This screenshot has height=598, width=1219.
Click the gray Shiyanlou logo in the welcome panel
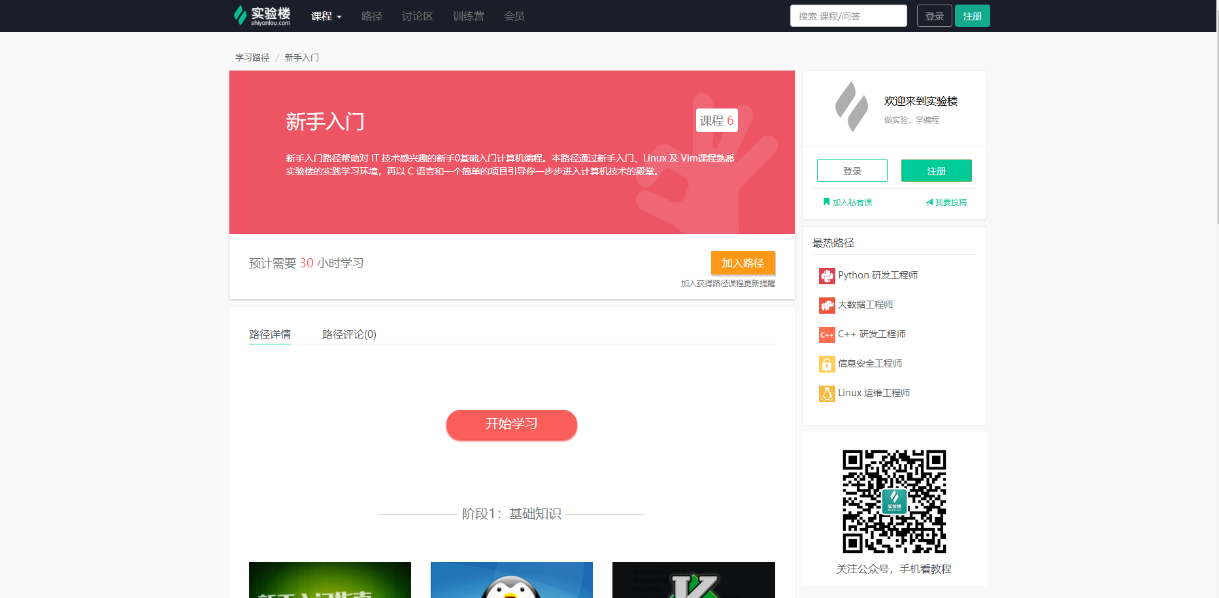pyautogui.click(x=850, y=107)
